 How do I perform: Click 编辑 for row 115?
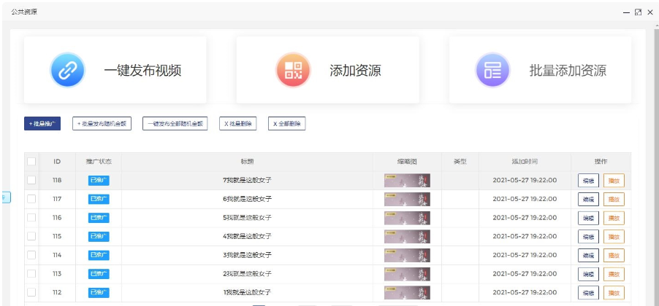588,236
